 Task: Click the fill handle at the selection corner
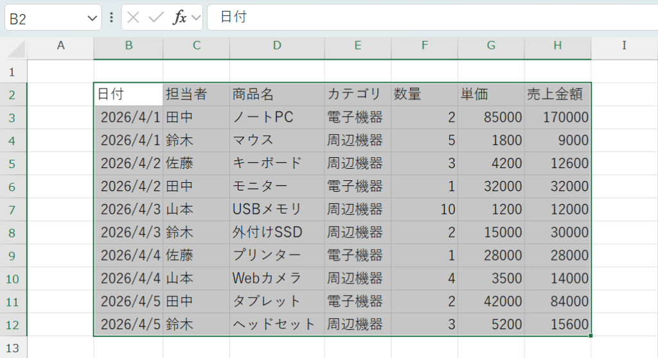590,336
